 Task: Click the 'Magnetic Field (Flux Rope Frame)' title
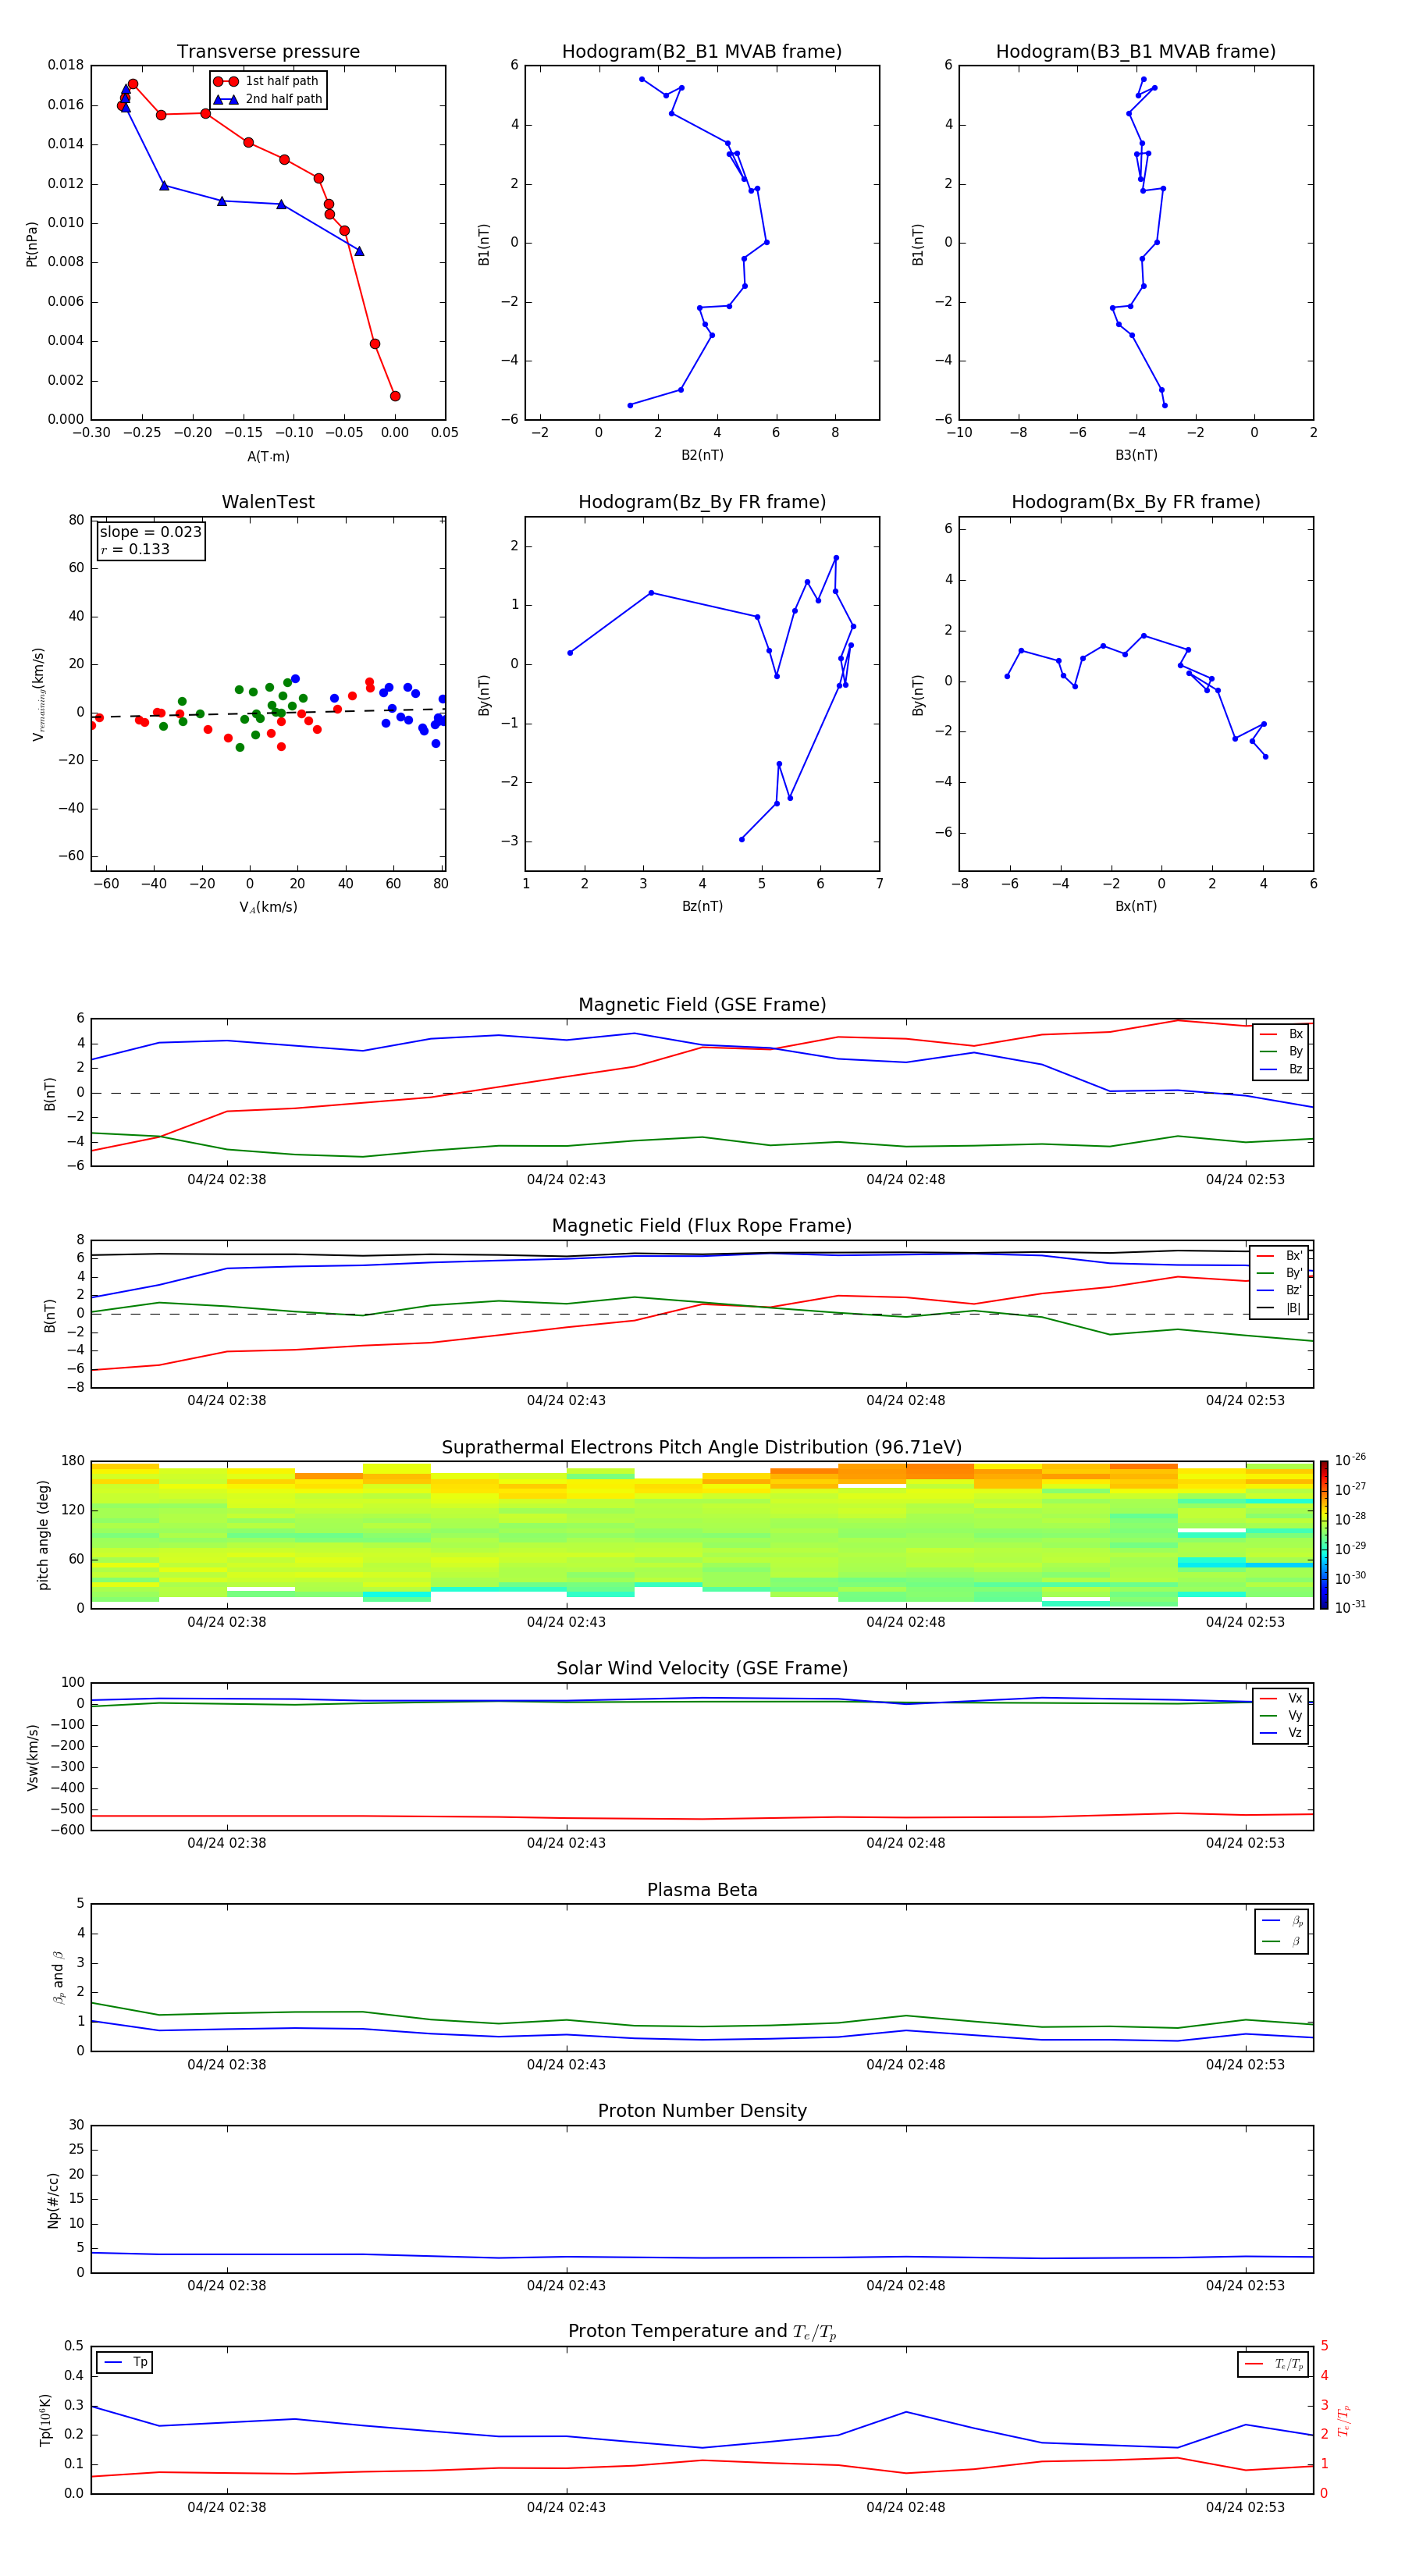point(702,1226)
